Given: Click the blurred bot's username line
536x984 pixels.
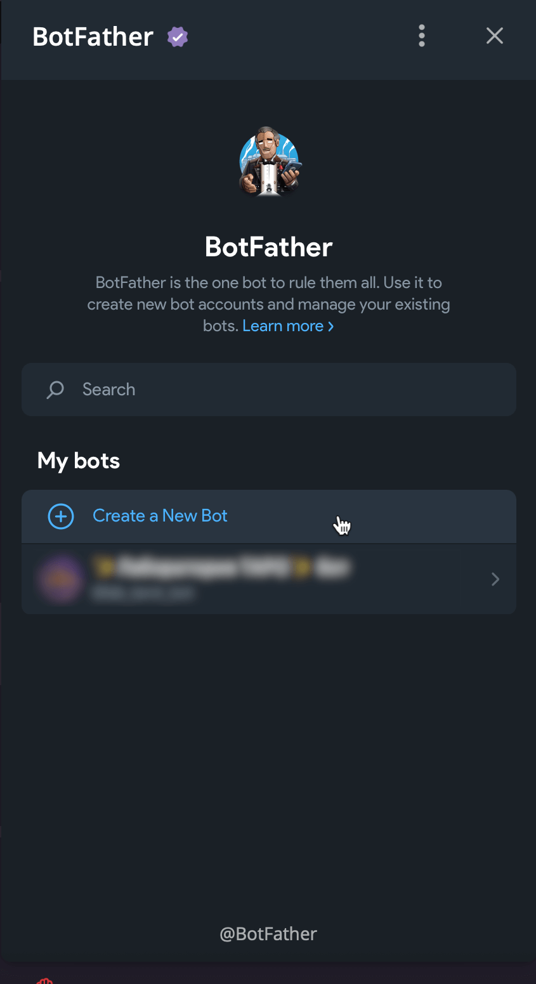Looking at the screenshot, I should 143,594.
